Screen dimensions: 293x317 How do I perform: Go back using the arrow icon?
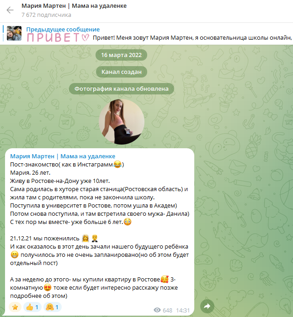coord(10,10)
